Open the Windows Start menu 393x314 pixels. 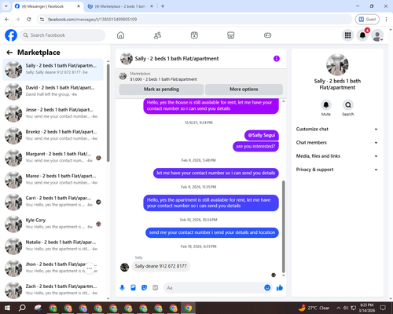coord(7,308)
